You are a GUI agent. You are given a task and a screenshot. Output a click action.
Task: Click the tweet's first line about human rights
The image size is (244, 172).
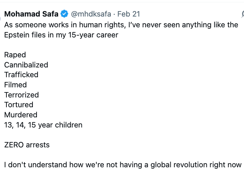pos(121,25)
